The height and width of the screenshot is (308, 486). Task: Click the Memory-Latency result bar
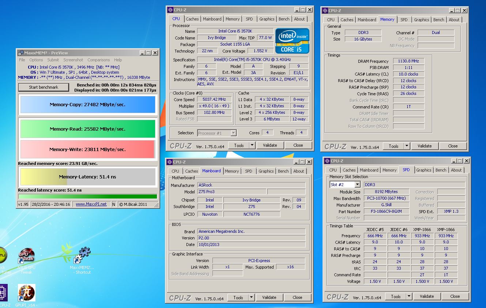(87, 177)
